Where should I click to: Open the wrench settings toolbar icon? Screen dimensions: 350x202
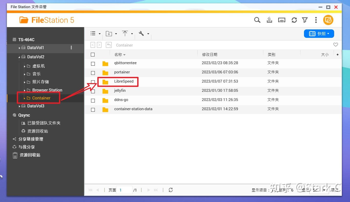141,33
